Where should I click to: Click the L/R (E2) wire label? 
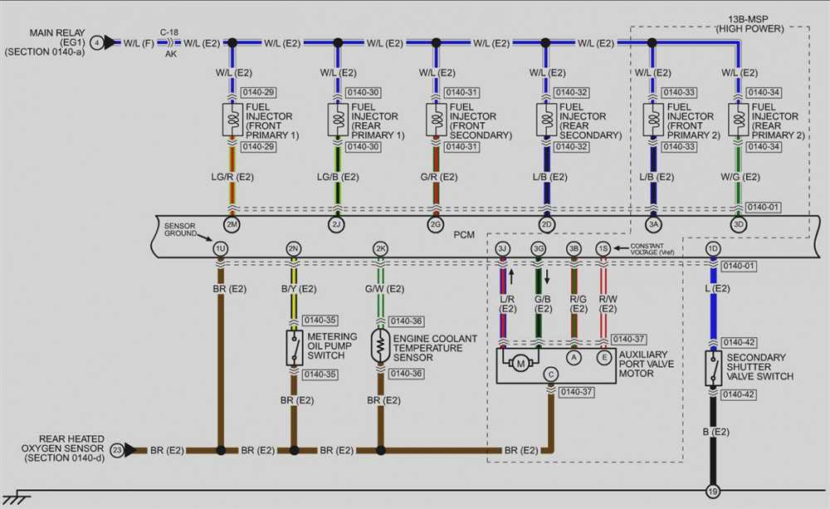(x=508, y=304)
